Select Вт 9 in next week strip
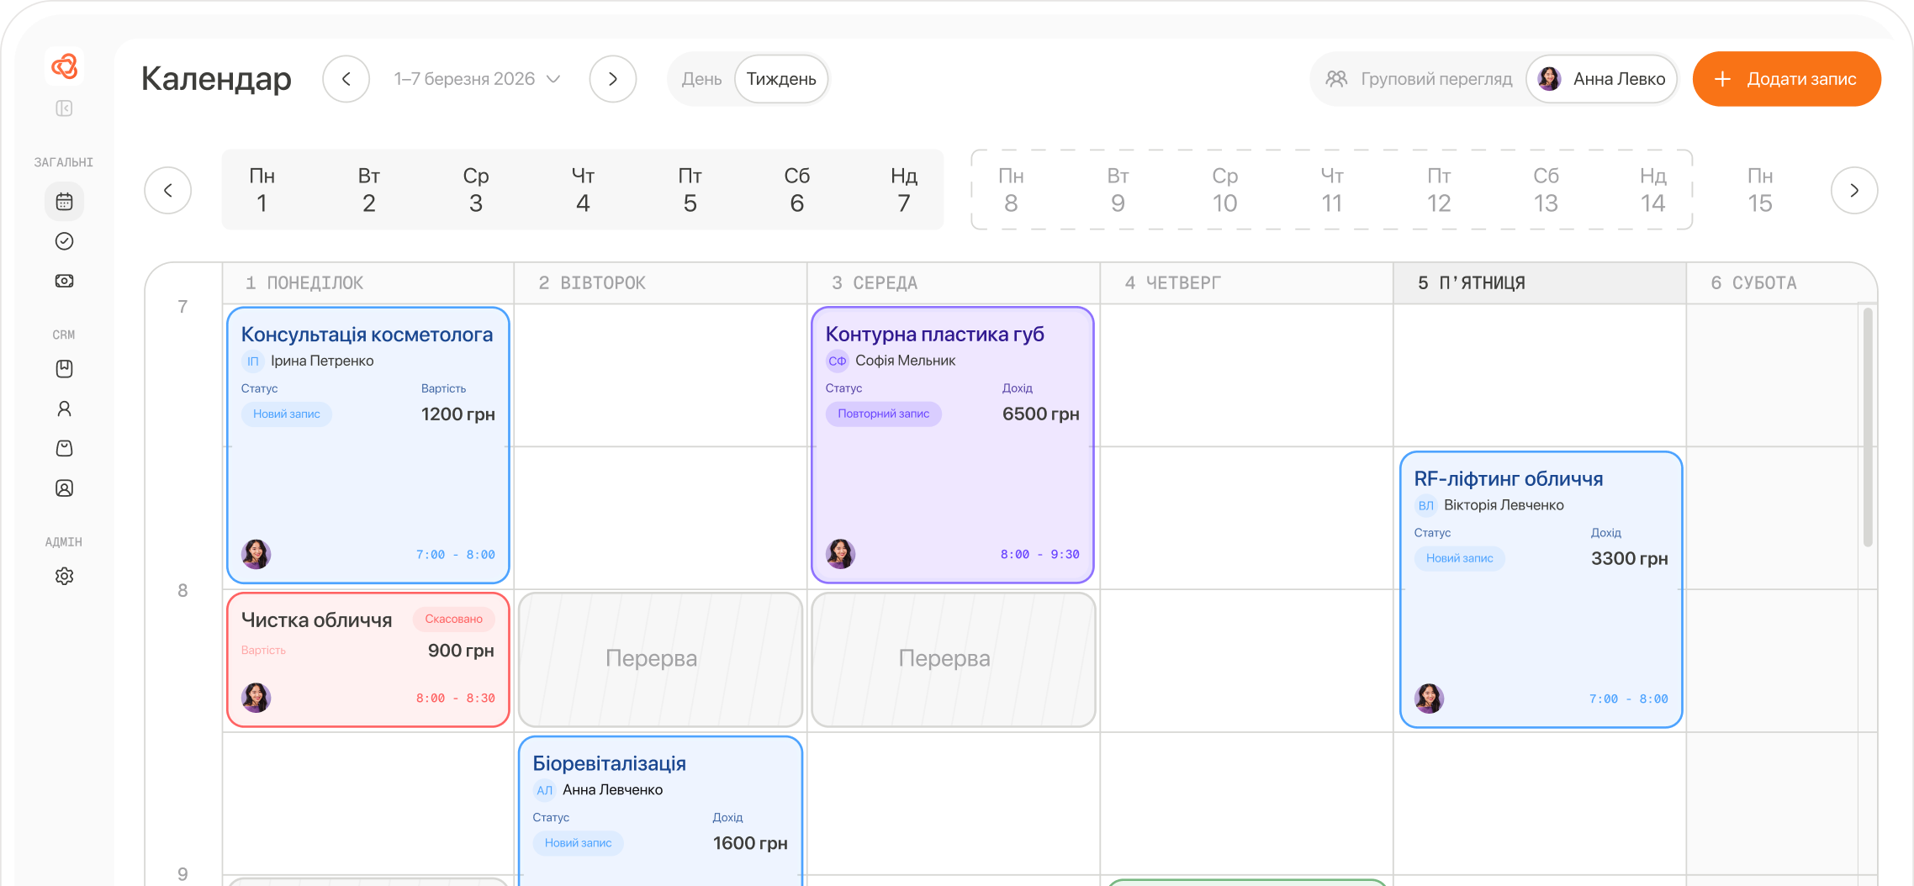 [x=1118, y=190]
